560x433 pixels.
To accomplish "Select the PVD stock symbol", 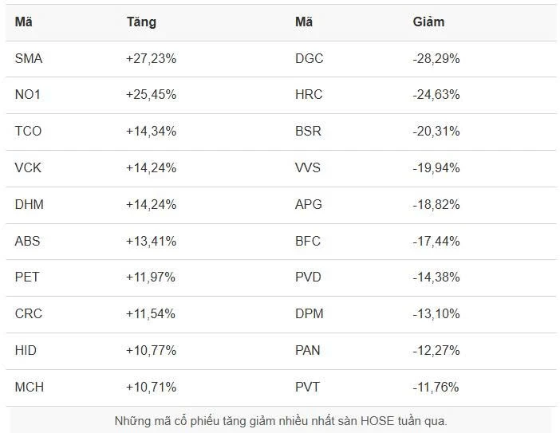I will coord(309,278).
